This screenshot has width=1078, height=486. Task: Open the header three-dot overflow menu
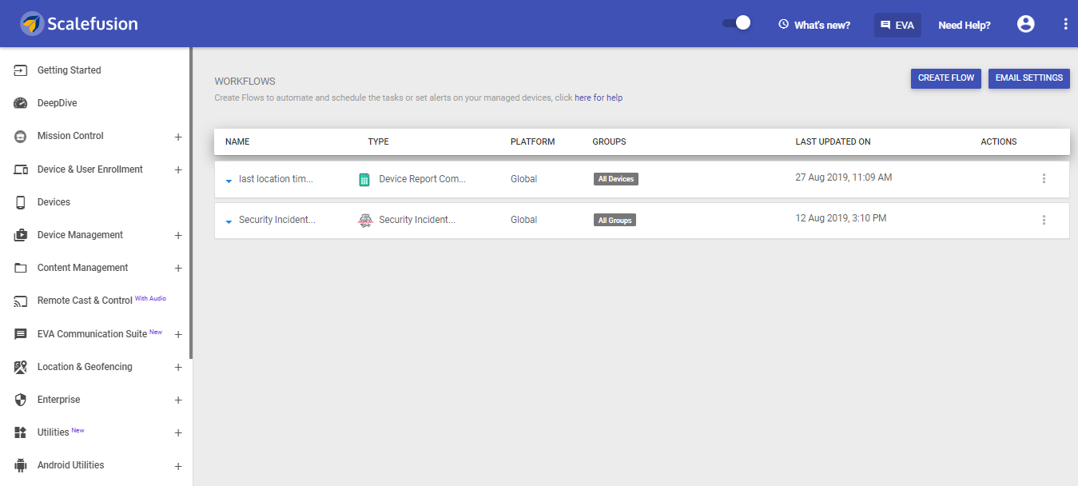click(1065, 24)
